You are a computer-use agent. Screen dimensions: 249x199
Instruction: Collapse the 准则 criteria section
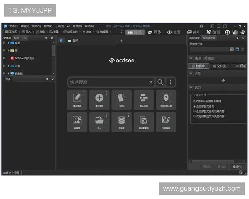point(191,73)
